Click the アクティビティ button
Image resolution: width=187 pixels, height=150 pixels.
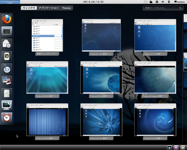tap(10, 2)
